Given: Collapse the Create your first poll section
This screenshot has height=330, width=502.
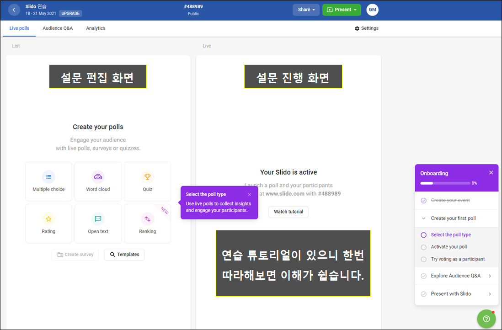Looking at the screenshot, I should (x=423, y=218).
